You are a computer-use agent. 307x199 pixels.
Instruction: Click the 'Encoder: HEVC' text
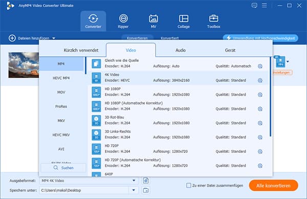[117, 80]
